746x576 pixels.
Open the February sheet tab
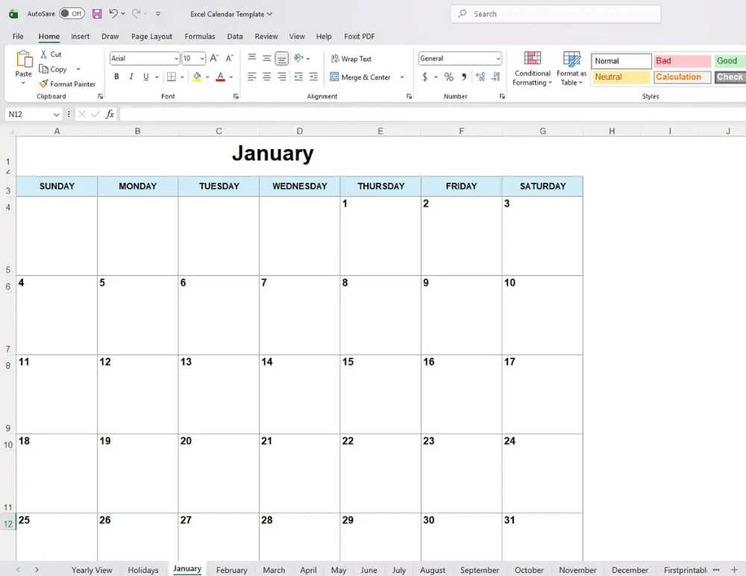(x=231, y=569)
